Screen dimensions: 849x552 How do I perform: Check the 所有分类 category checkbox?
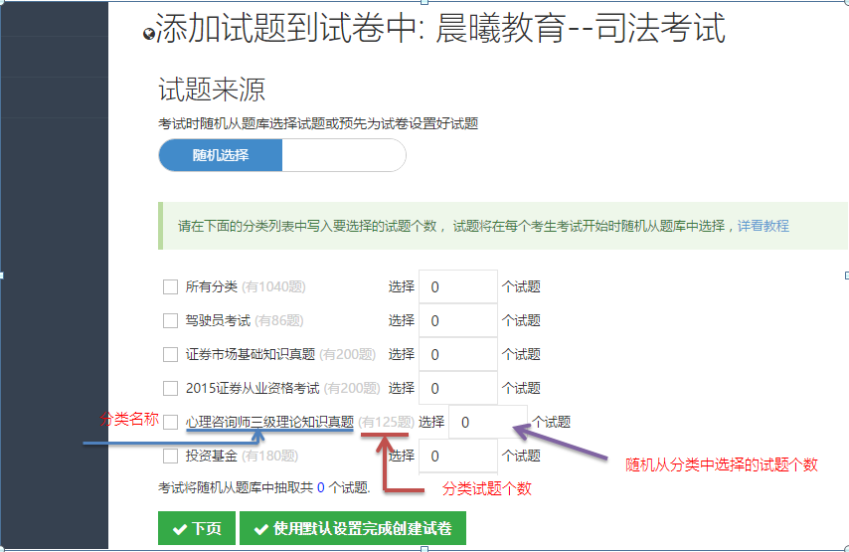point(171,286)
